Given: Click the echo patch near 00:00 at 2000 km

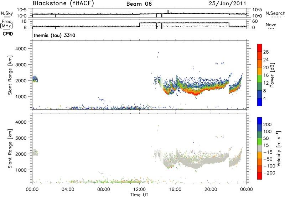Looking at the screenshot, I should 35,79.
